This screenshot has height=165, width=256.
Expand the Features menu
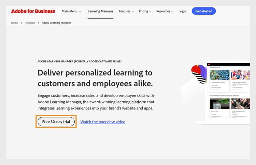(126, 11)
